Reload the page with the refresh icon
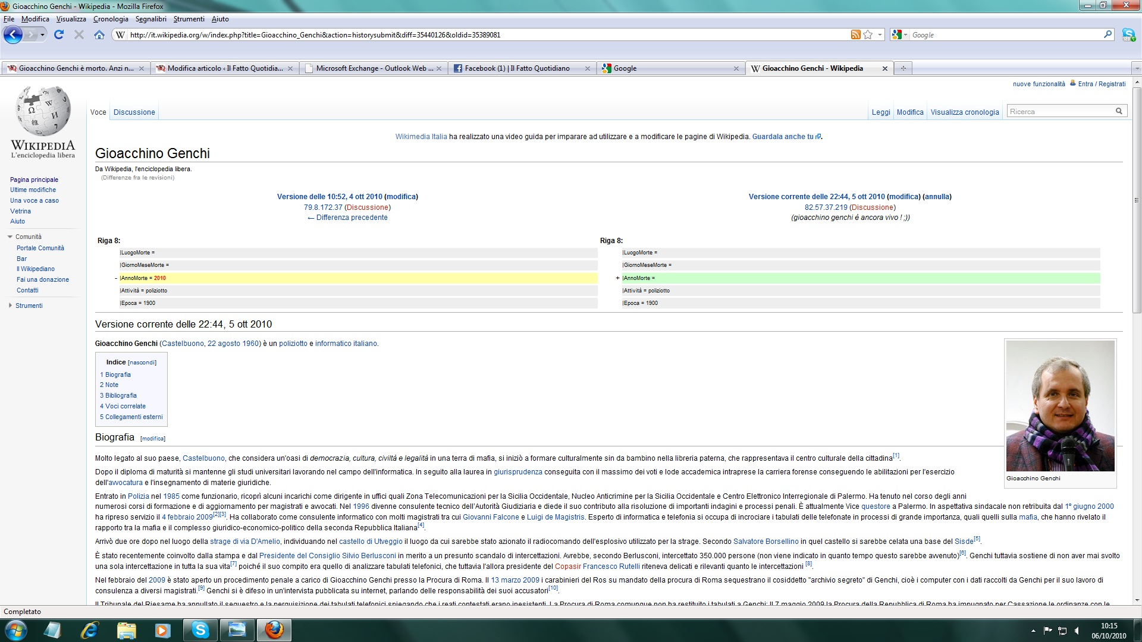The image size is (1142, 642). point(58,35)
